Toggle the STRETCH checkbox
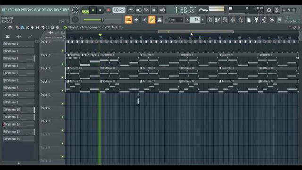302x170 pixels. click(64, 38)
